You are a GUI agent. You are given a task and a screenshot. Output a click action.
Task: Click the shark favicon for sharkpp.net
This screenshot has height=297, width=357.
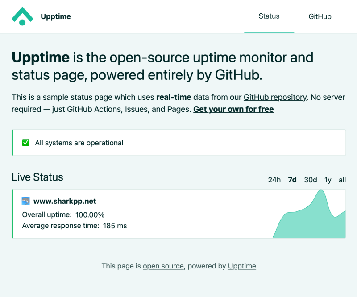(x=25, y=201)
